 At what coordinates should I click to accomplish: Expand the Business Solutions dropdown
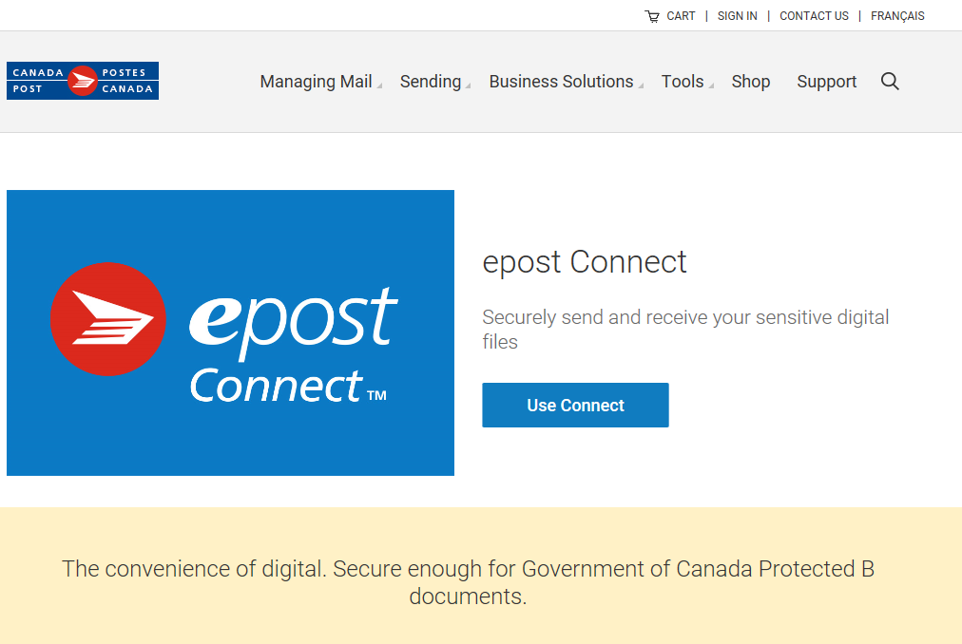coord(561,82)
